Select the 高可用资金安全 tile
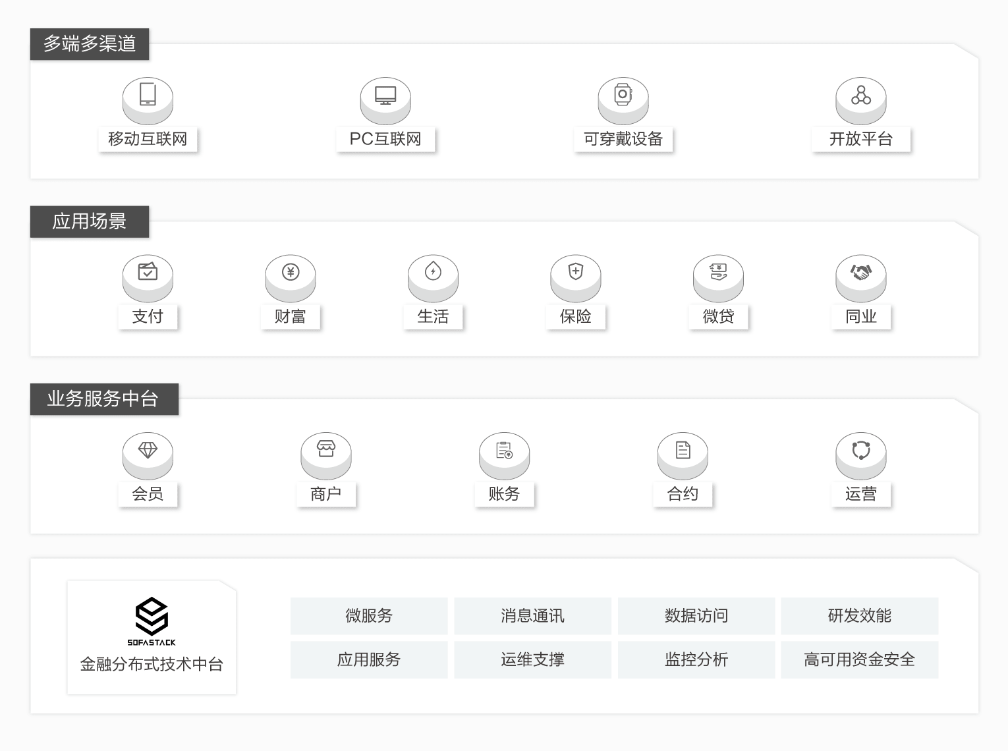This screenshot has width=1008, height=751. tap(859, 659)
